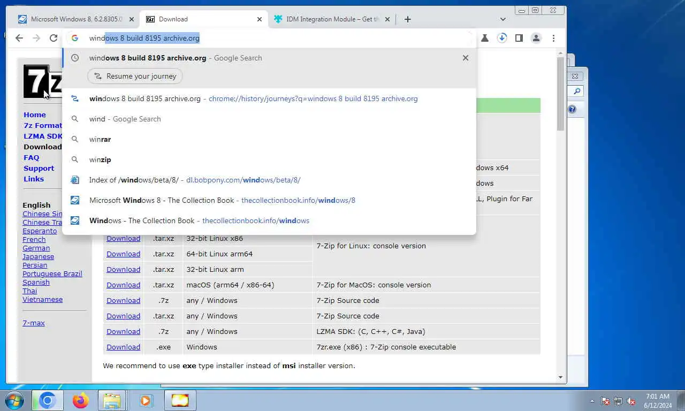Switch language to Vietnamese
685x411 pixels.
[42, 299]
